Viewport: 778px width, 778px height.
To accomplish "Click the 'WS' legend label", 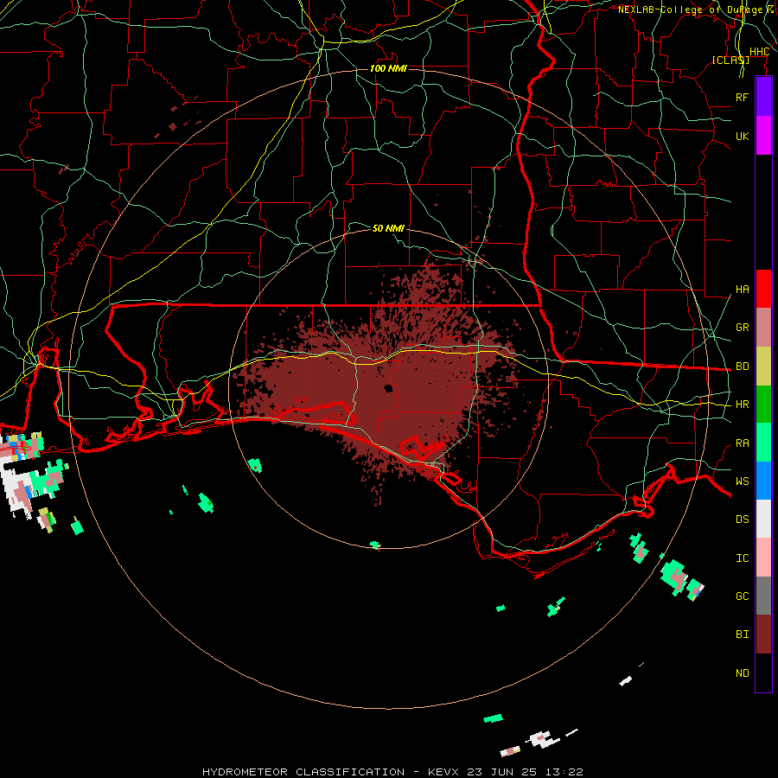I will pyautogui.click(x=742, y=481).
